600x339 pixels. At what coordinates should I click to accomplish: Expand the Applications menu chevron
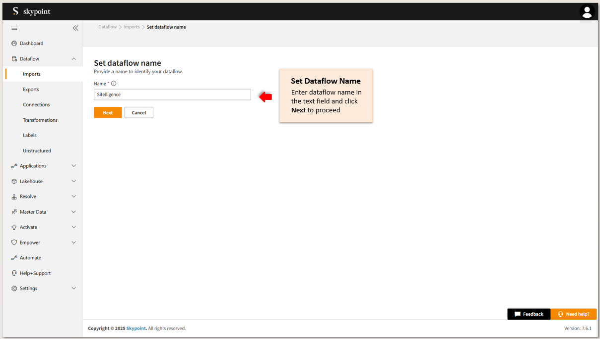pyautogui.click(x=74, y=166)
